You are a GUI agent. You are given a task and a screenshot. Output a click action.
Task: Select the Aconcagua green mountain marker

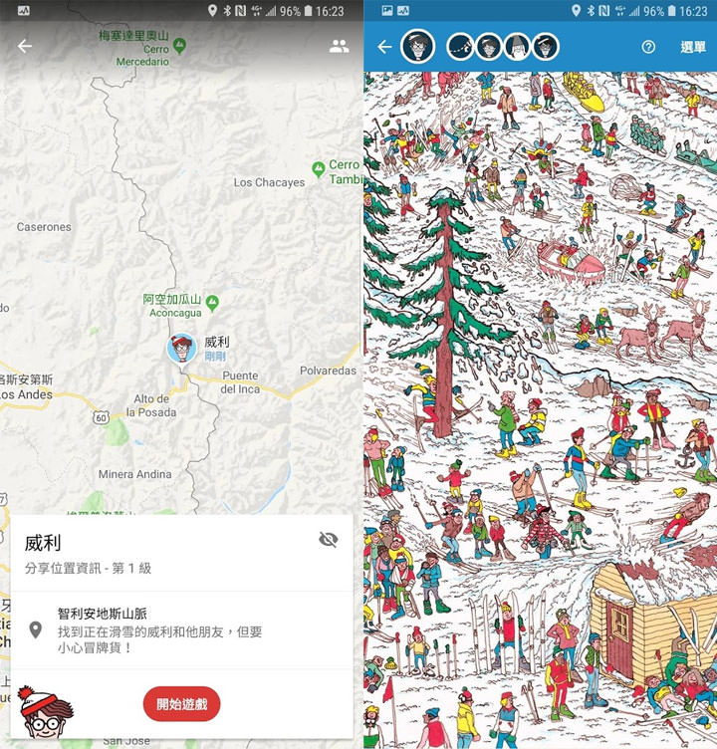[212, 304]
